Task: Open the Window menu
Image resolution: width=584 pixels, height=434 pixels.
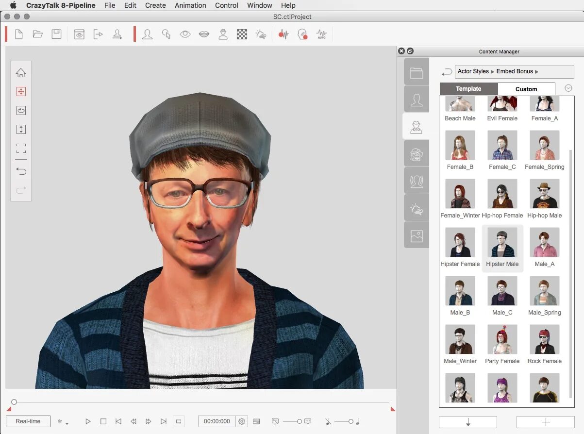Action: click(260, 5)
